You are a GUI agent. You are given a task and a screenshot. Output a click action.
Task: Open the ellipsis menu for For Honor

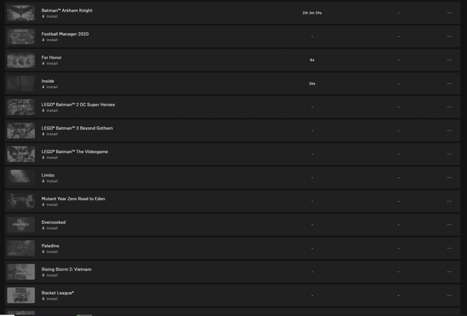click(x=449, y=60)
